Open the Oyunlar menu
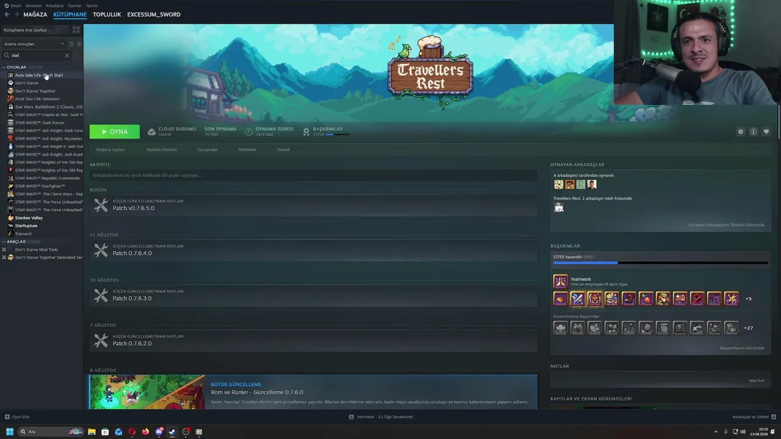This screenshot has height=439, width=781. pyautogui.click(x=74, y=5)
